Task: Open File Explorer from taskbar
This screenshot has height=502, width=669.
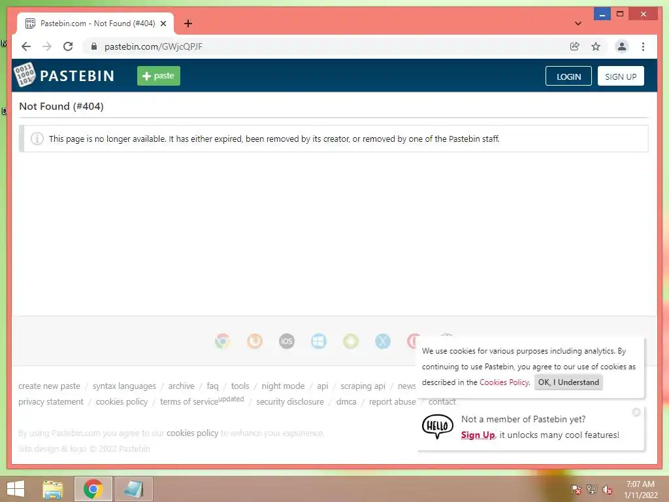Action: coord(53,489)
